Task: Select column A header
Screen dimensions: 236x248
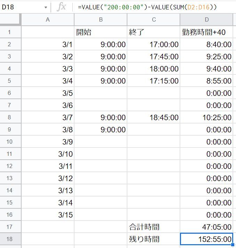Action: 48,20
